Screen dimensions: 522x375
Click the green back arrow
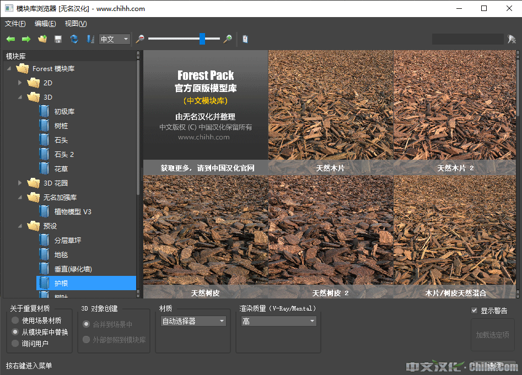coord(10,39)
